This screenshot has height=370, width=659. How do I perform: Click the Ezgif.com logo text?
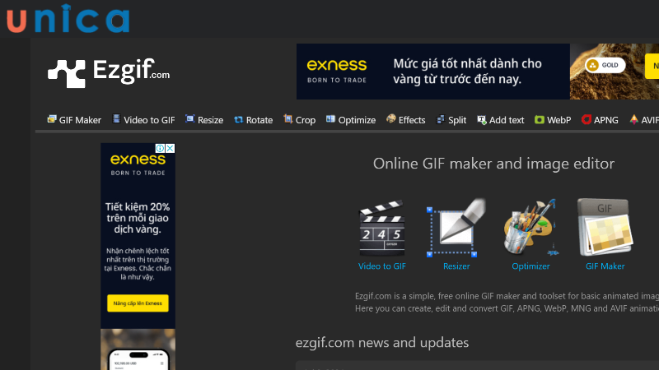pyautogui.click(x=131, y=71)
